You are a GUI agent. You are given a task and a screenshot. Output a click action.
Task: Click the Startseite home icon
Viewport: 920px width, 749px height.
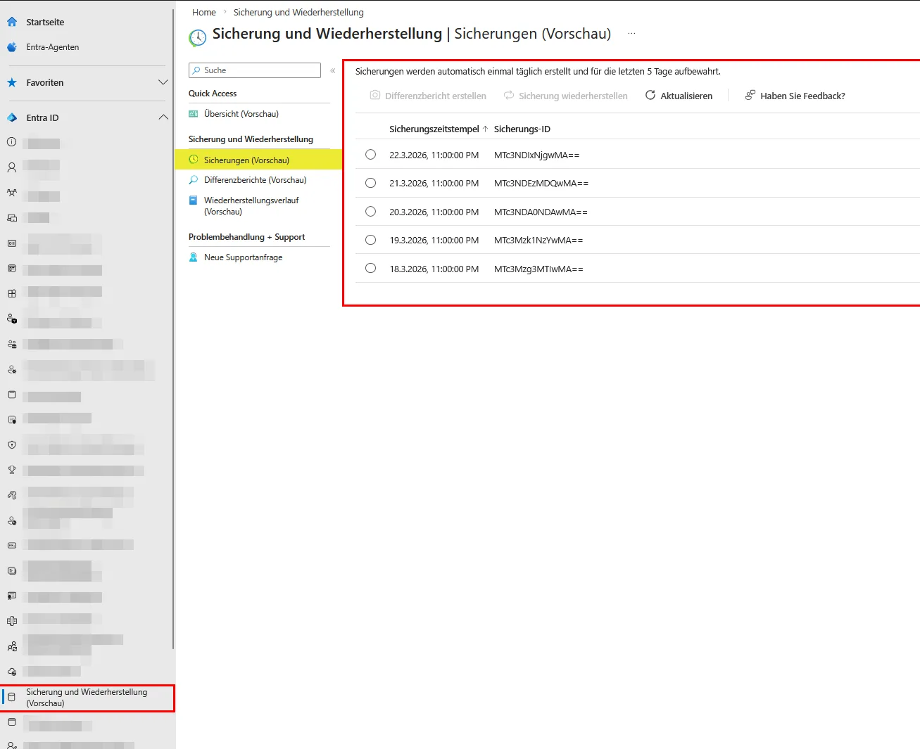(12, 22)
